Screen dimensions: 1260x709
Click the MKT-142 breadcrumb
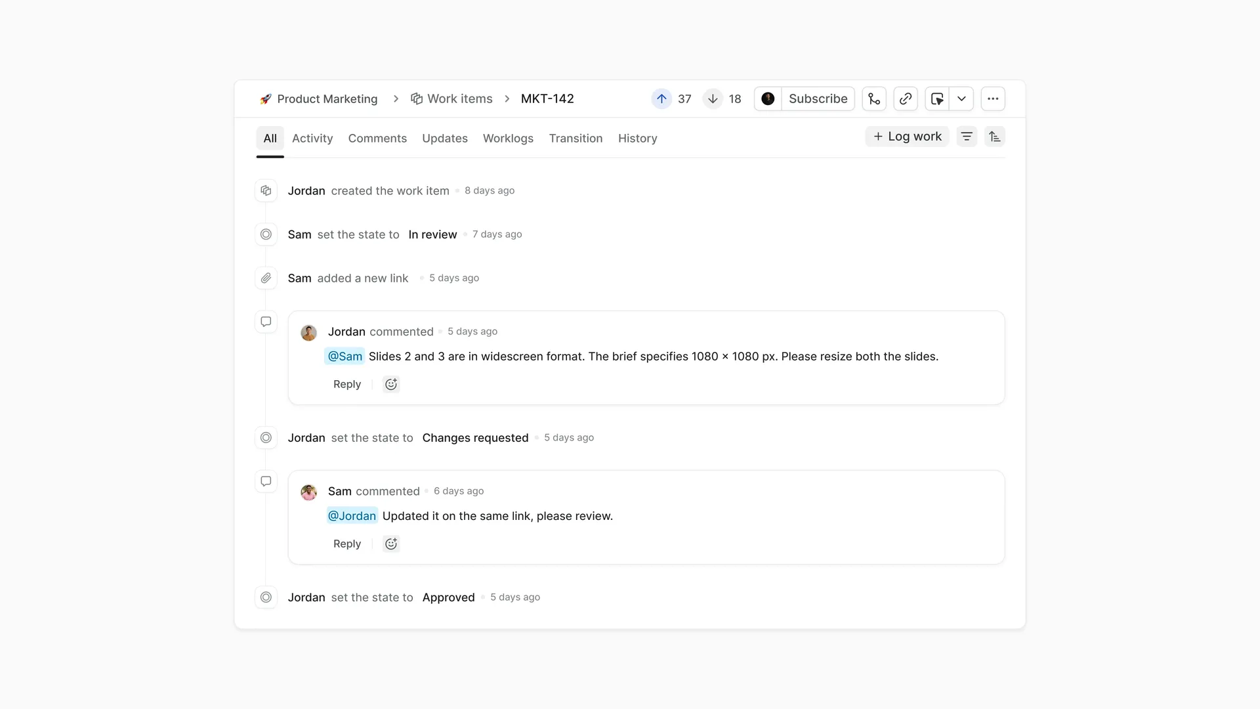pos(547,98)
